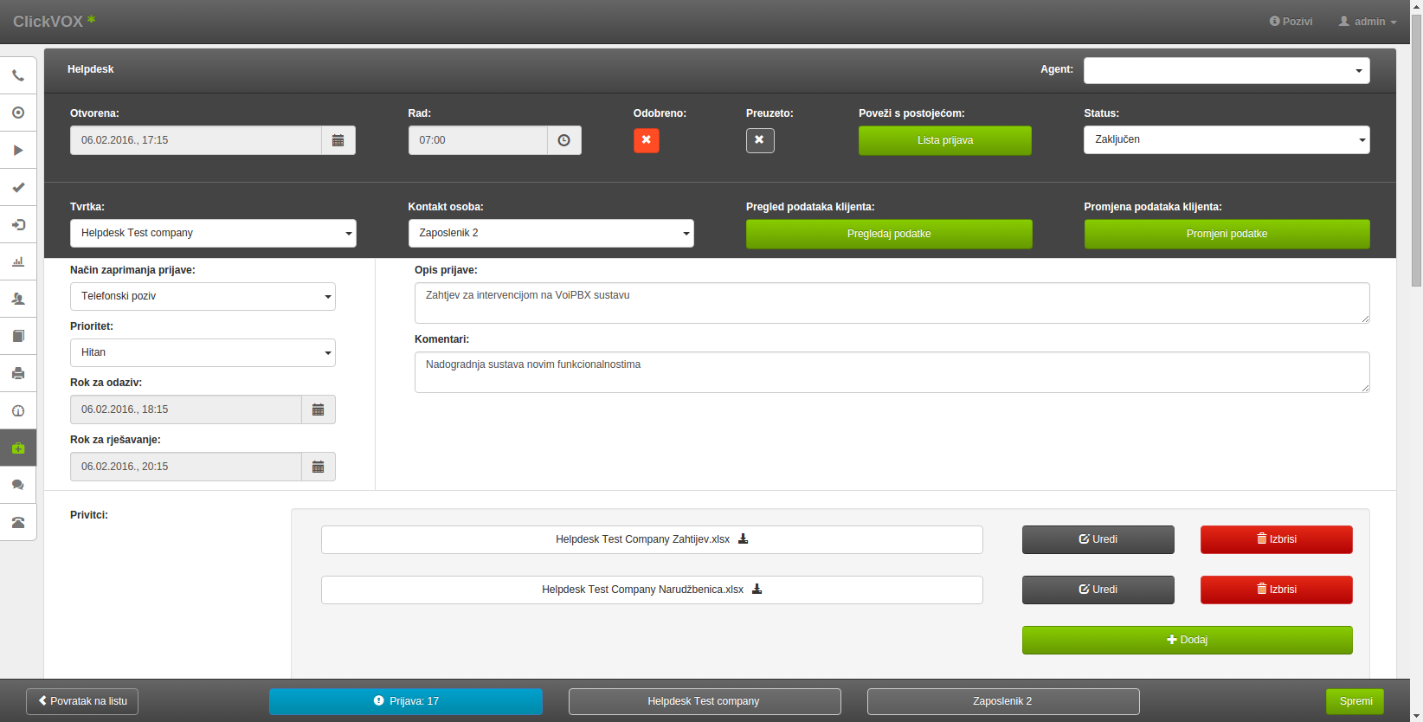Open the Agent dropdown
Image resolution: width=1423 pixels, height=722 pixels.
tap(1226, 70)
